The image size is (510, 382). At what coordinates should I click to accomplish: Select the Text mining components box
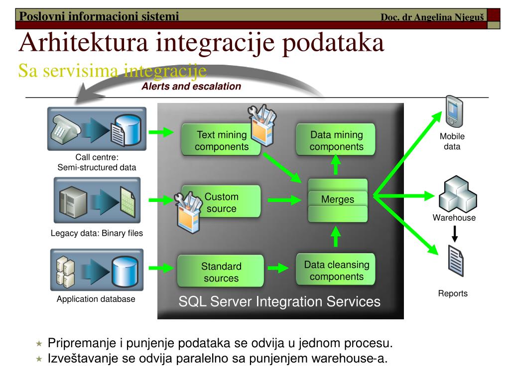[x=221, y=140]
